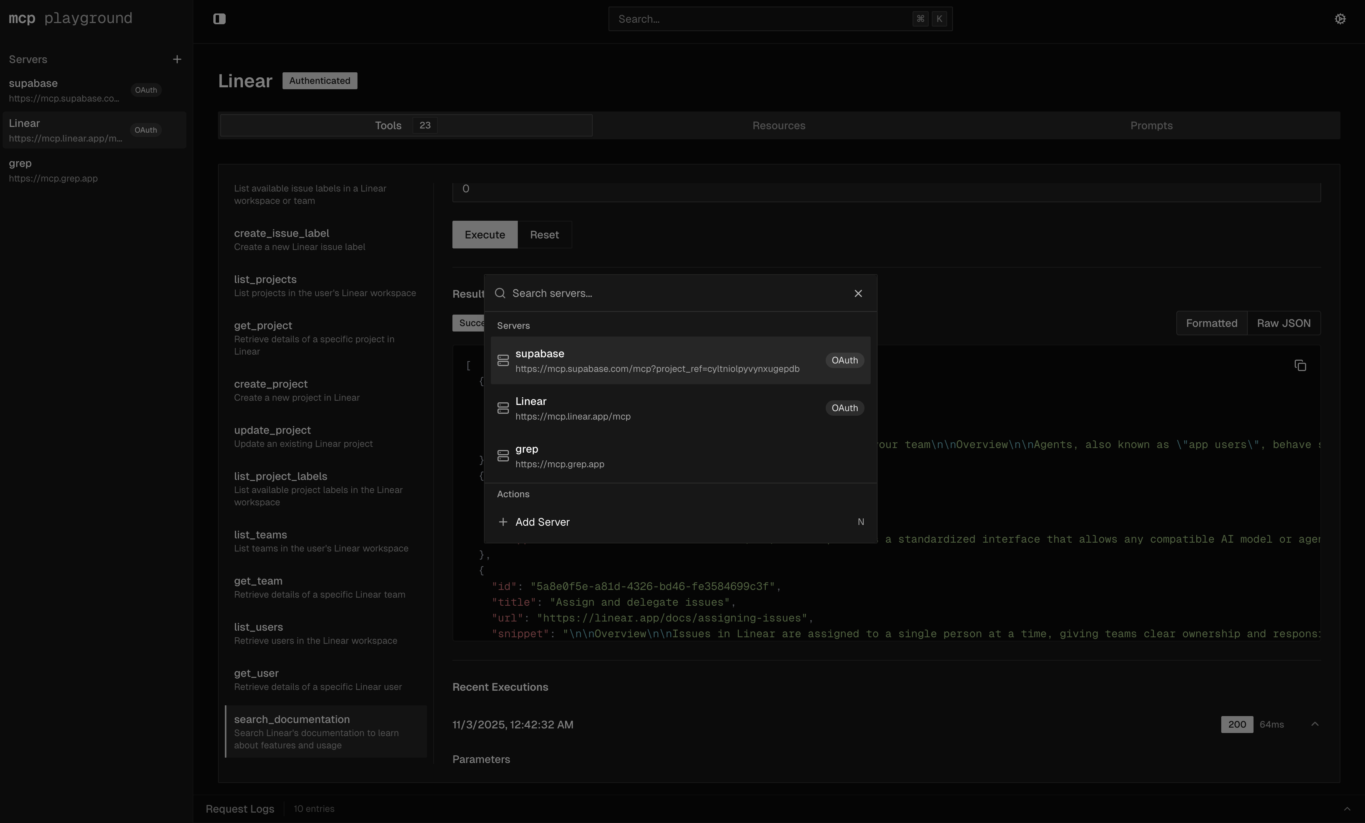Switch result view to Formatted
This screenshot has height=823, width=1365.
[1211, 323]
